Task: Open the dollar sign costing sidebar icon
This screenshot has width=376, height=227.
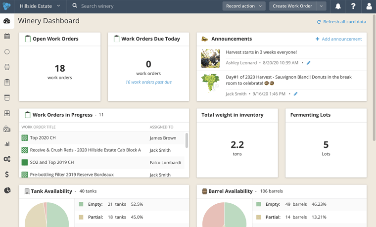Action: tap(7, 174)
